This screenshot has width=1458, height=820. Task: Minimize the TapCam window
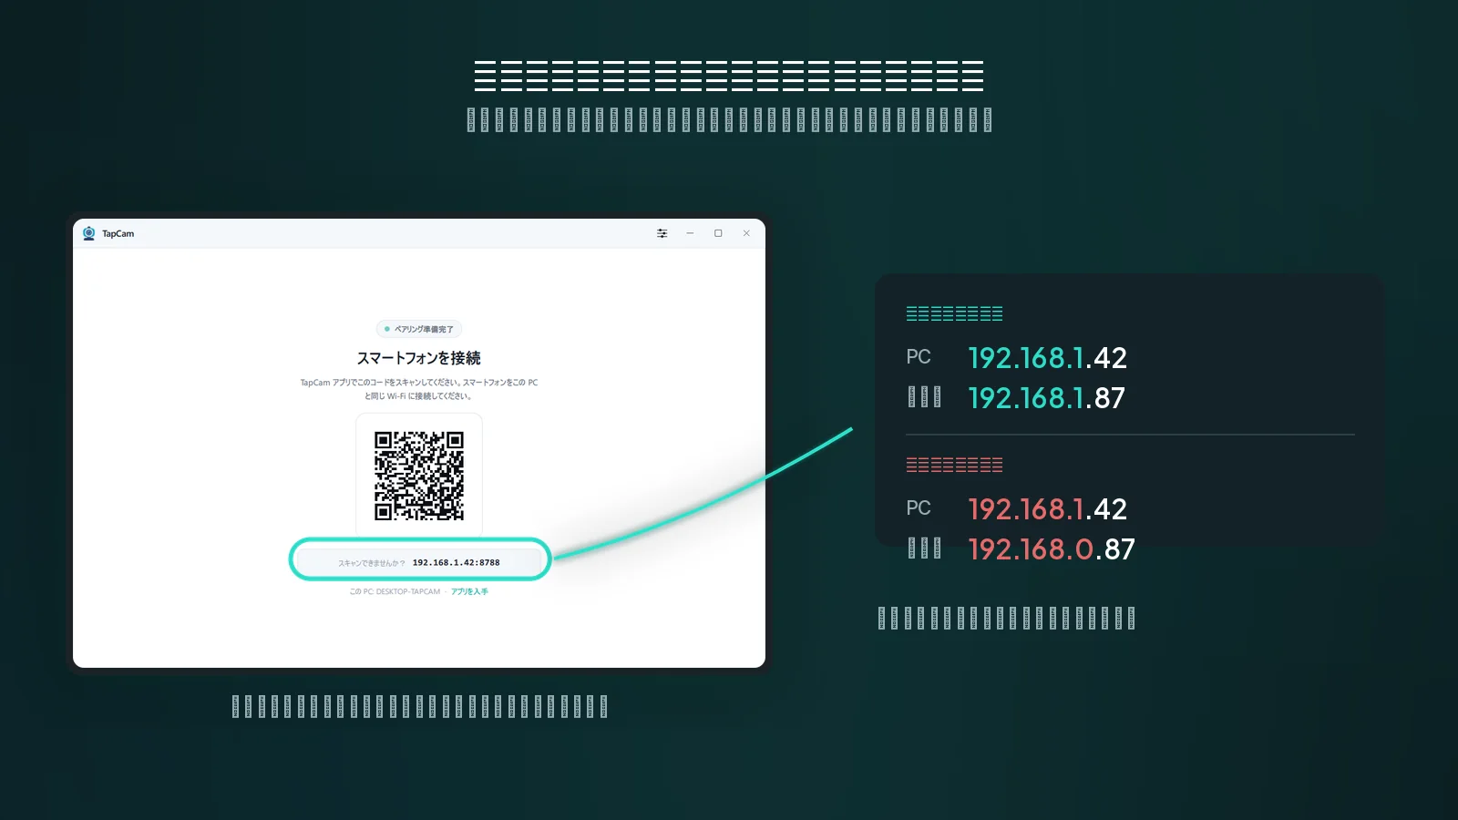[x=690, y=233]
